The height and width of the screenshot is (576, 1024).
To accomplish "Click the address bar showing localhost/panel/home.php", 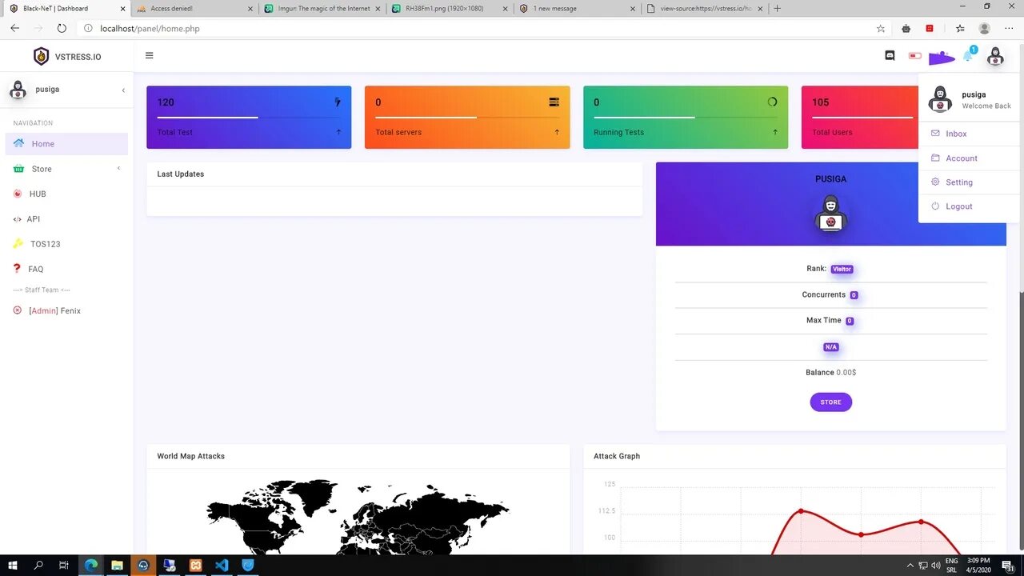I will (149, 29).
